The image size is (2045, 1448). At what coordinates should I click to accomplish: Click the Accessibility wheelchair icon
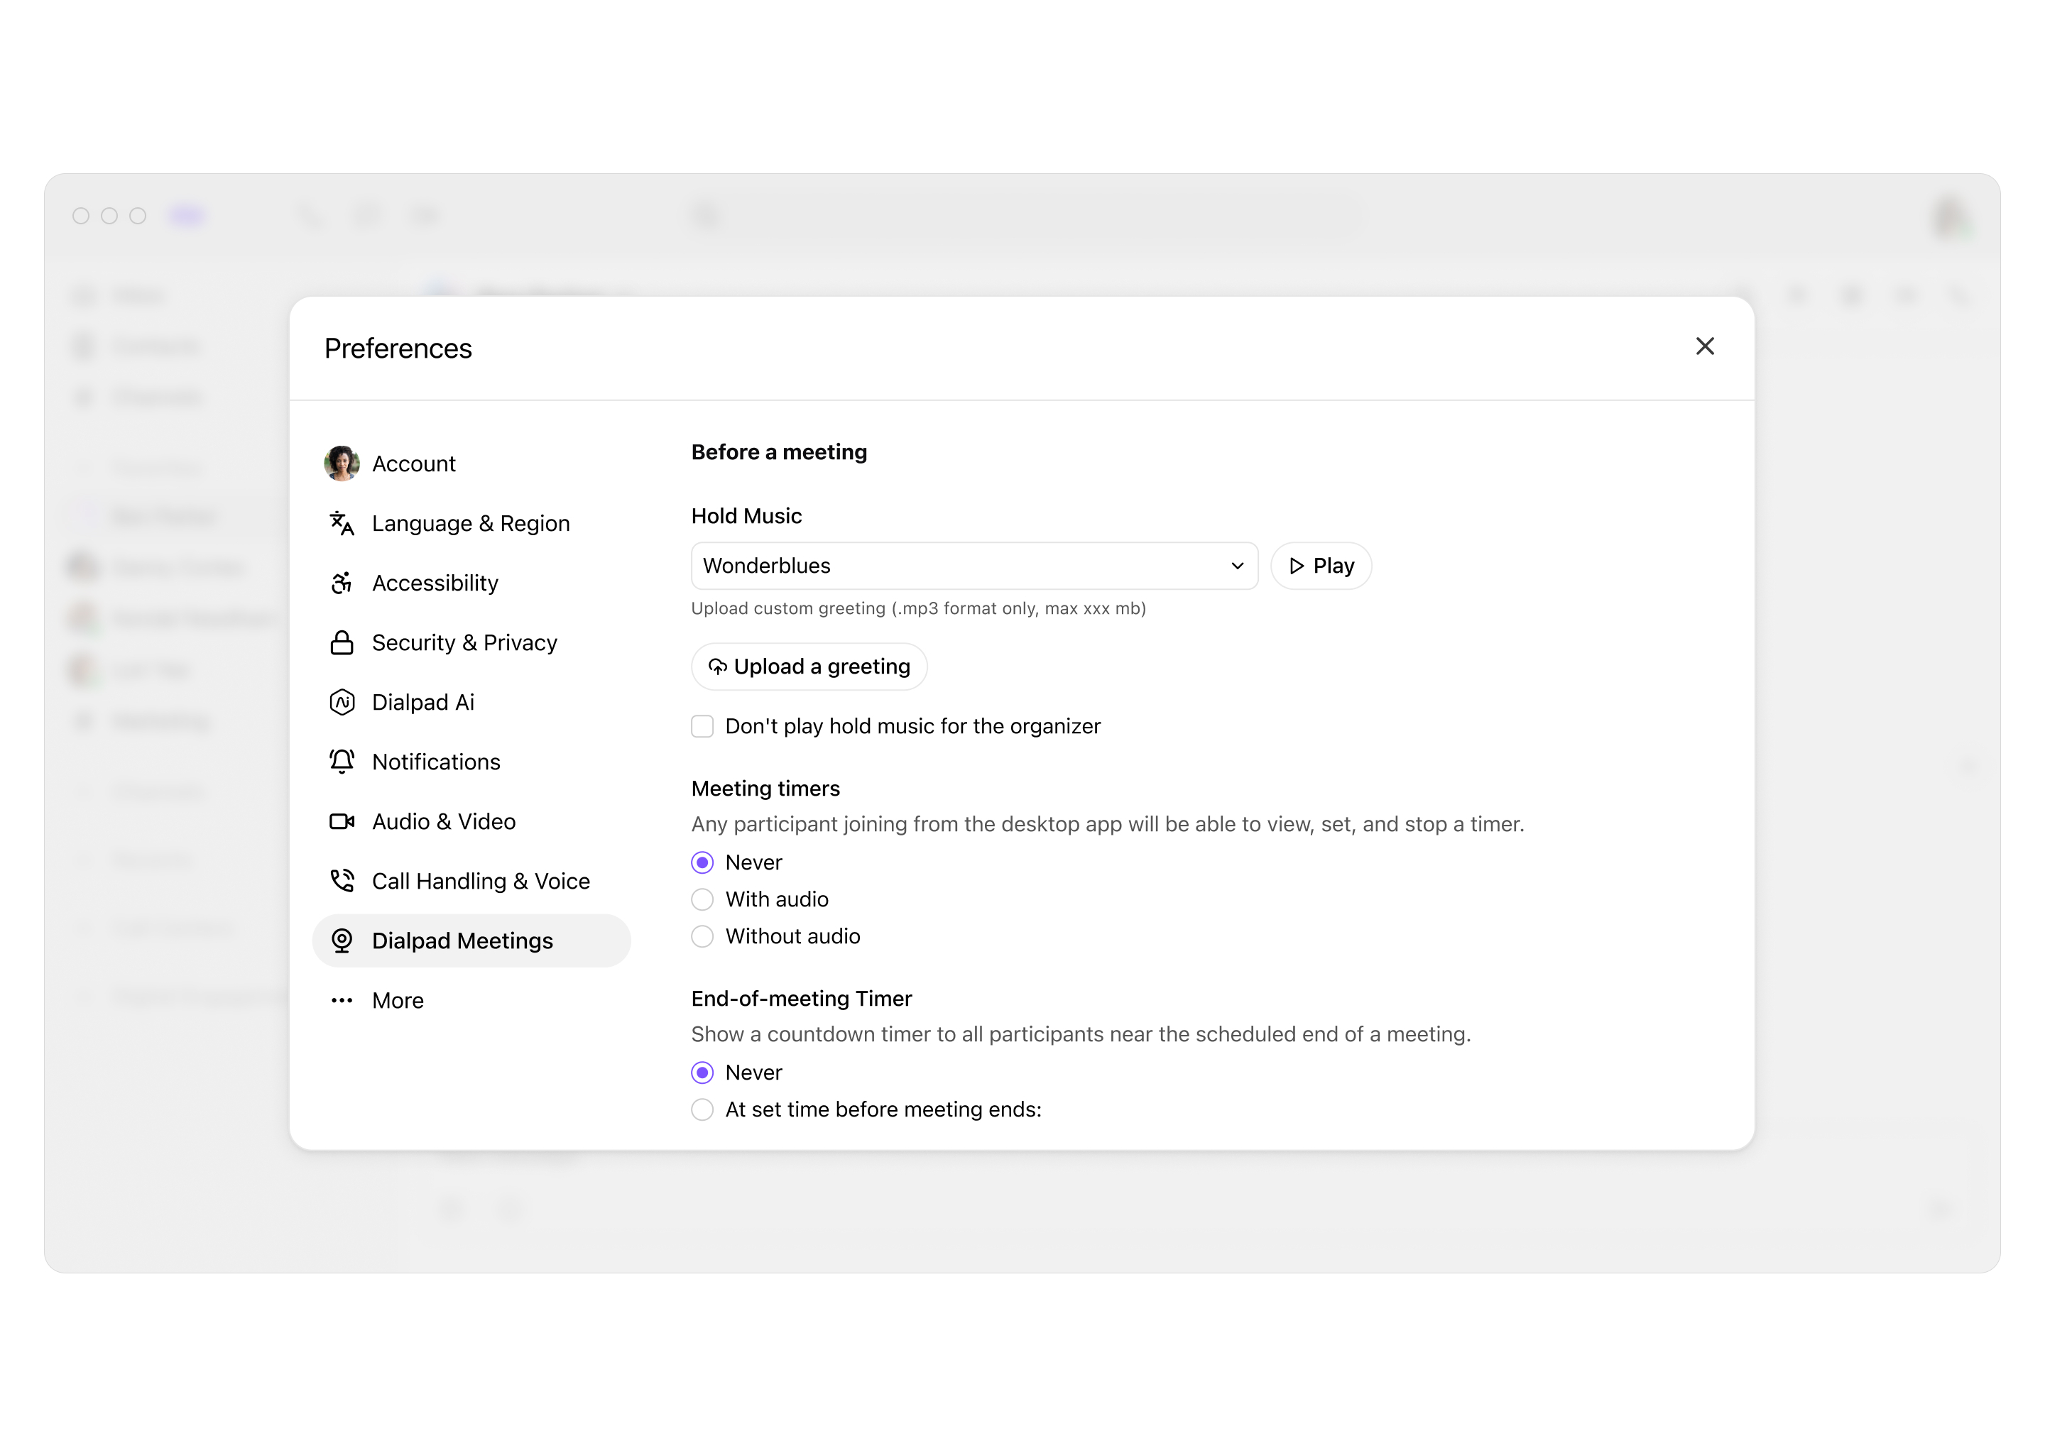tap(342, 583)
